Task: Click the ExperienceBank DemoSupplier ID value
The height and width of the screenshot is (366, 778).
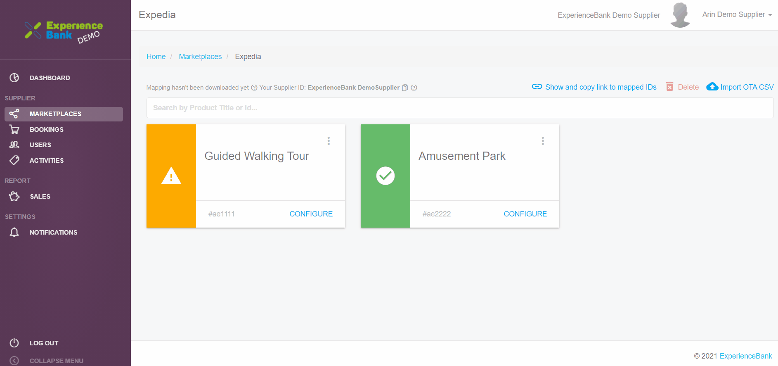Action: point(354,88)
